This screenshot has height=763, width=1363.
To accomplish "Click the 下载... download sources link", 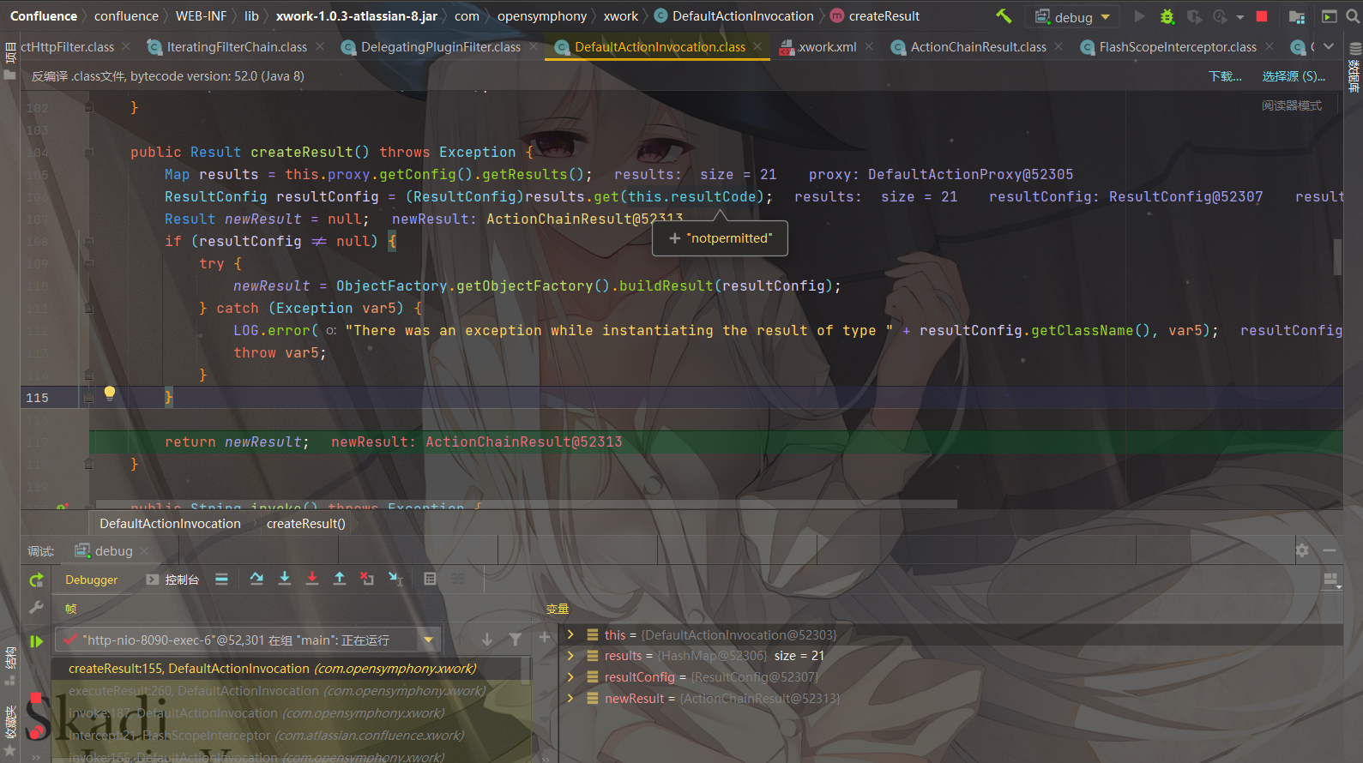I will pyautogui.click(x=1225, y=76).
